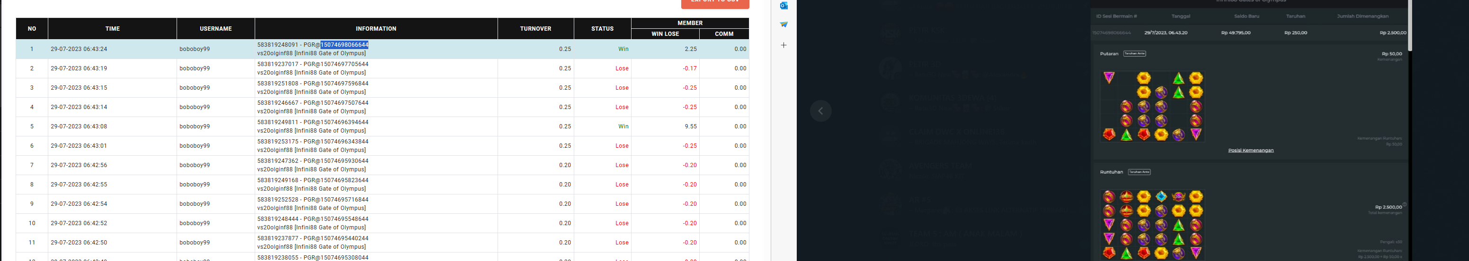
Task: Click the Putaran symbol grid
Action: point(1152,106)
